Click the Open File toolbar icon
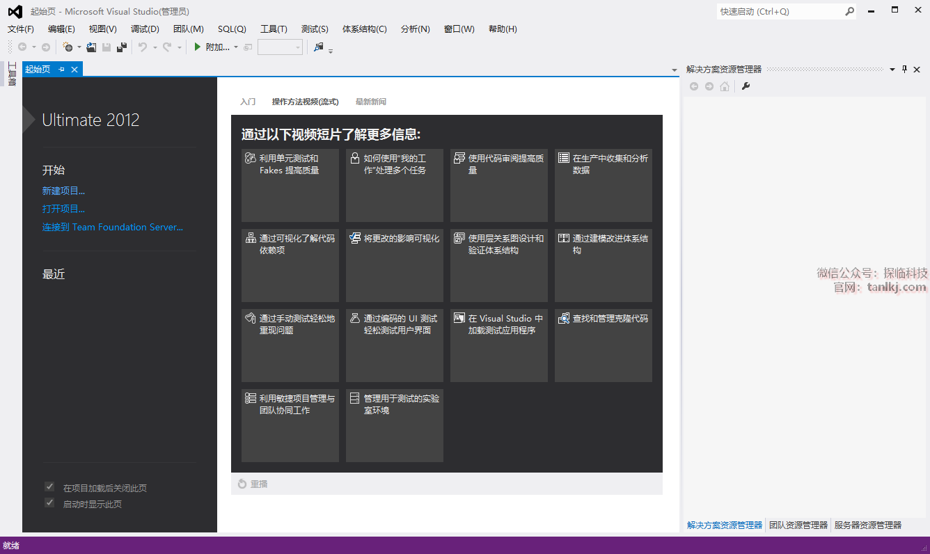This screenshot has height=554, width=930. [x=91, y=47]
